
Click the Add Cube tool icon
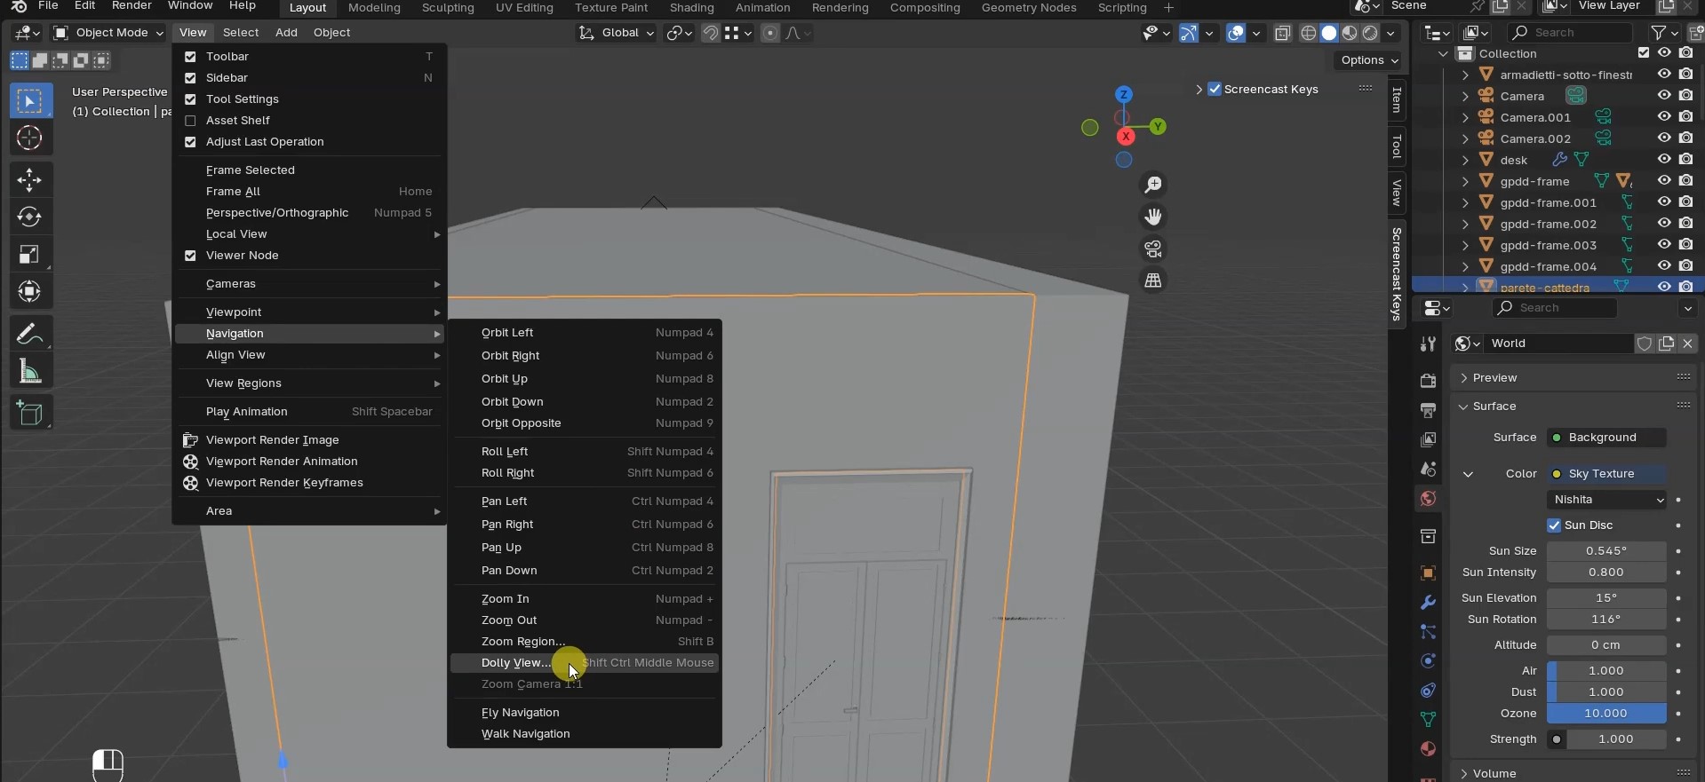coord(29,414)
